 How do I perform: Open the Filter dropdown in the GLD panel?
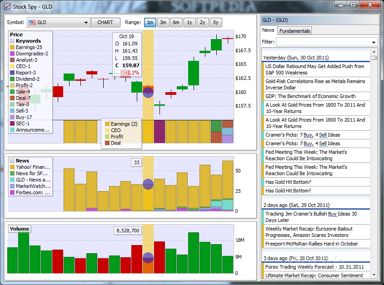tap(374, 42)
